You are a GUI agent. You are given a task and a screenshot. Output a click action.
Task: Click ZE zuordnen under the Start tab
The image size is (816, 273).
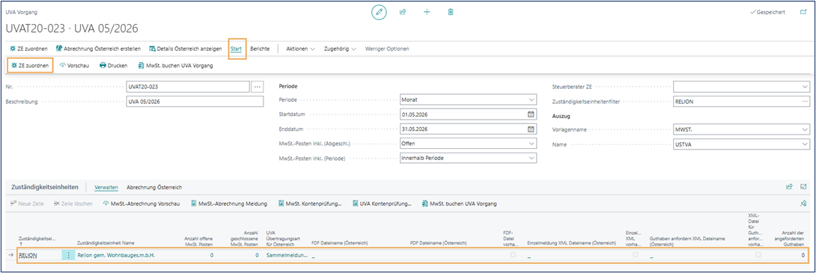(30, 66)
